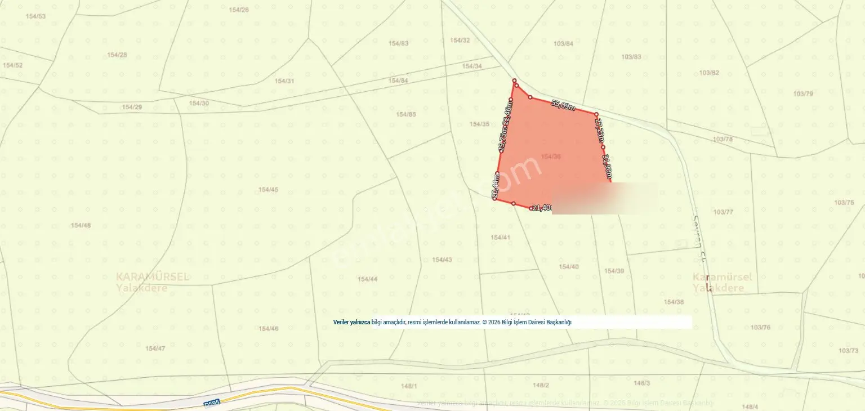Select parcel label 154/32
865x411 pixels.
coord(460,40)
